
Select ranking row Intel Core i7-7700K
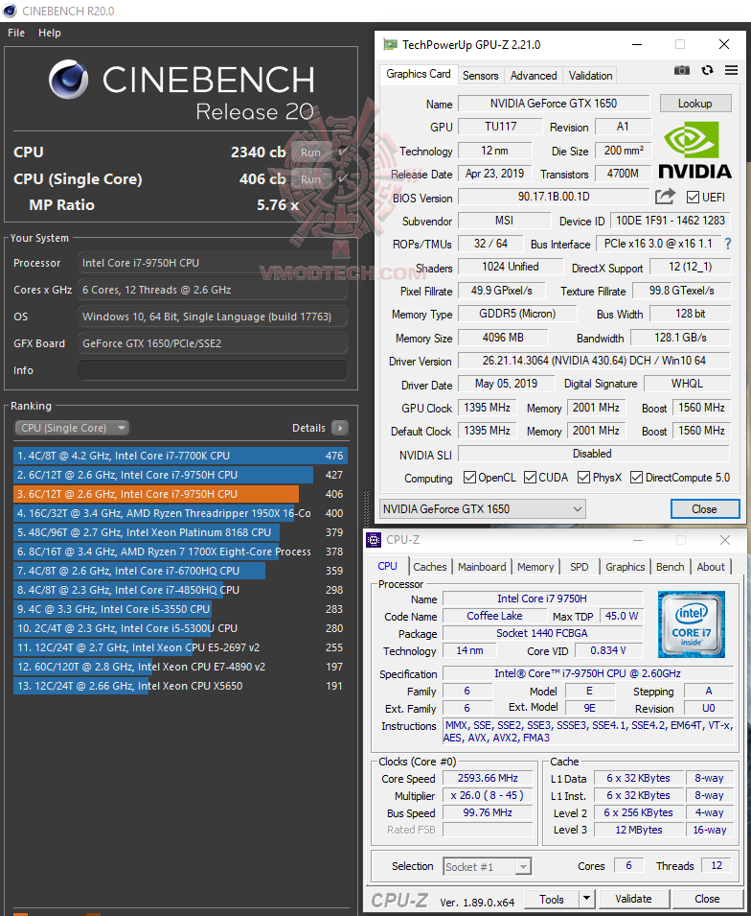(180, 456)
